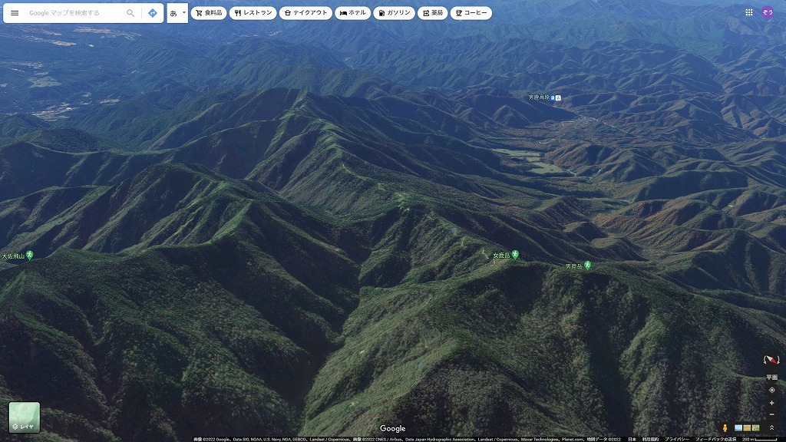Screen dimensions: 786x442
Task: Show my location with the target icon
Action: (x=771, y=390)
